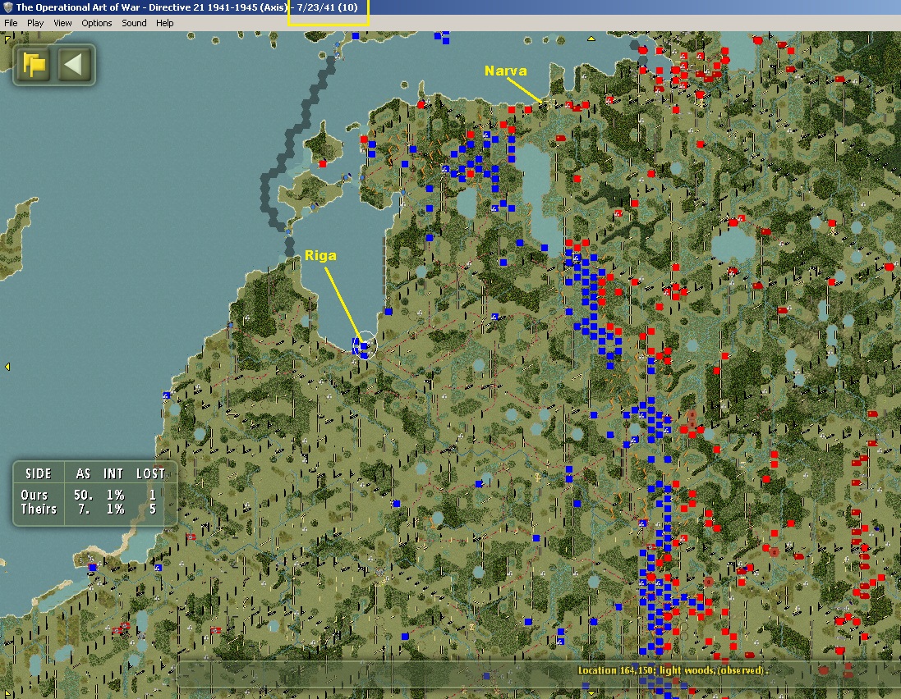Click the yellow arrow in top-left map corner
The width and height of the screenshot is (901, 699).
(x=7, y=37)
